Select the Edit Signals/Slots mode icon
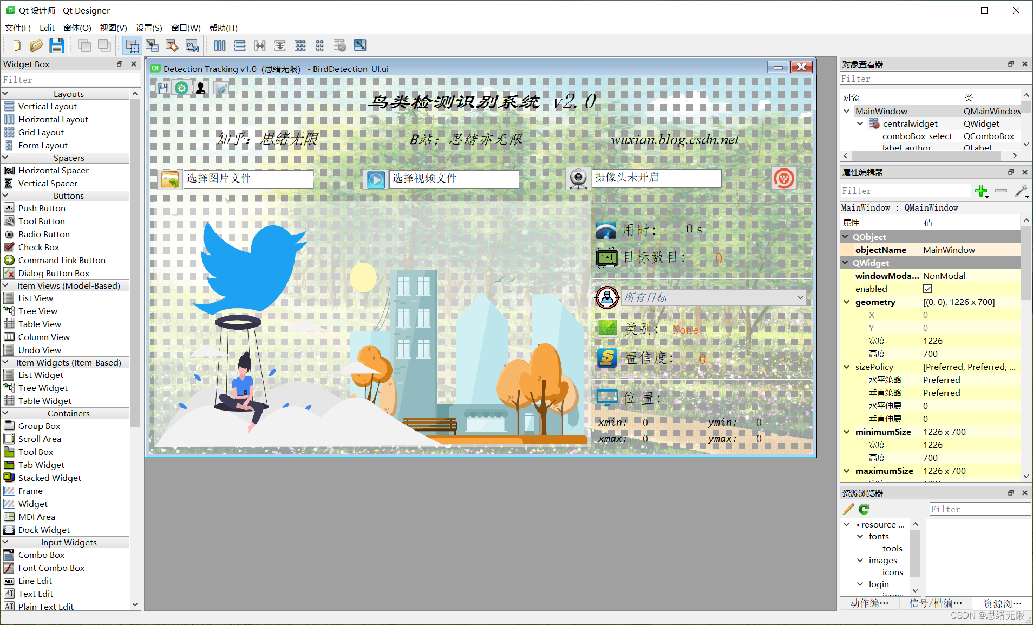 coord(152,45)
